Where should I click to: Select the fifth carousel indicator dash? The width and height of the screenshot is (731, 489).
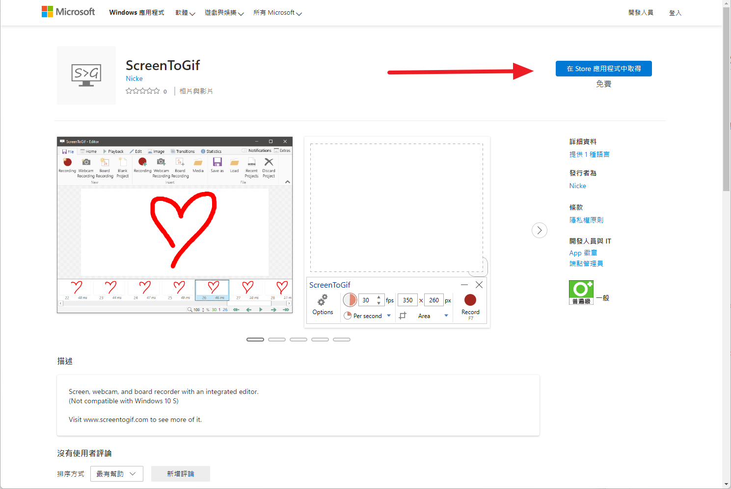point(342,340)
